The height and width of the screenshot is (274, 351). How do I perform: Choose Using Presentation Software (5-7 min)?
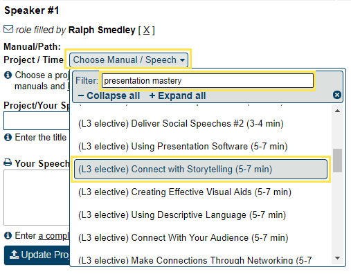(183, 147)
